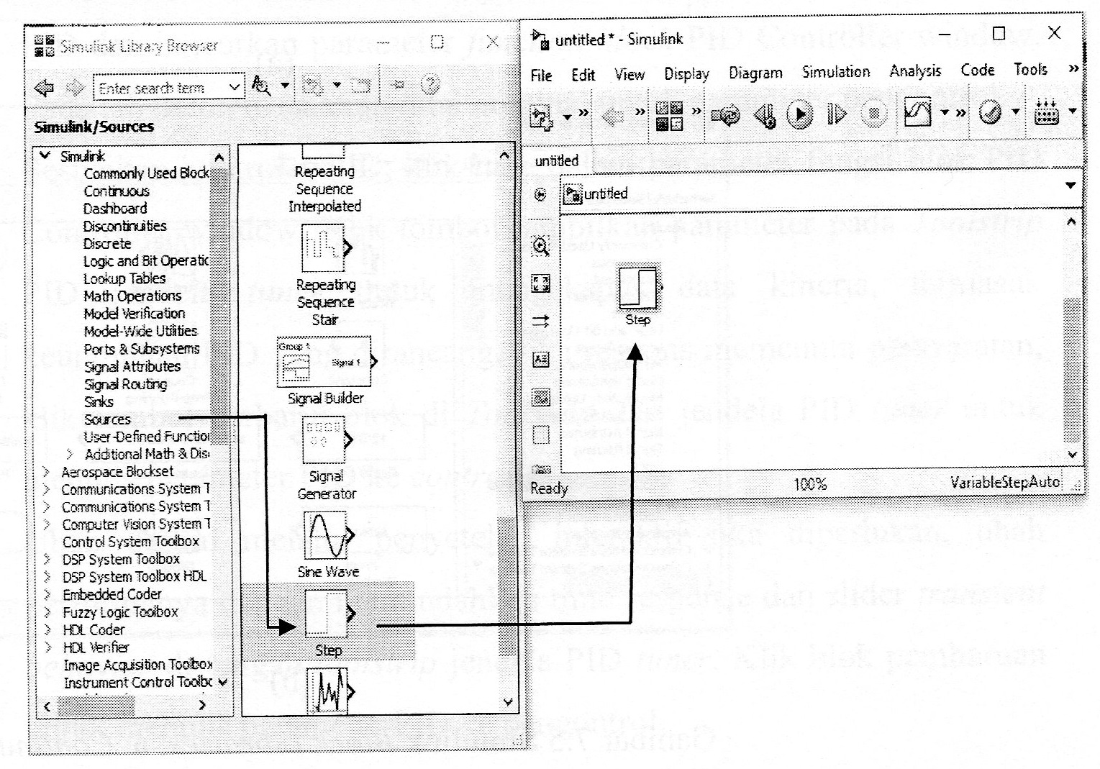
Task: Select the Step forward simulation icon
Action: pyautogui.click(x=835, y=114)
